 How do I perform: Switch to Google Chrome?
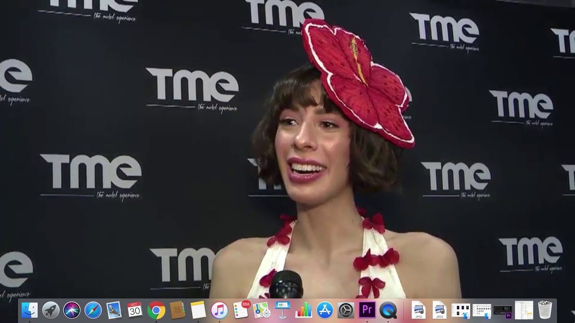point(156,310)
